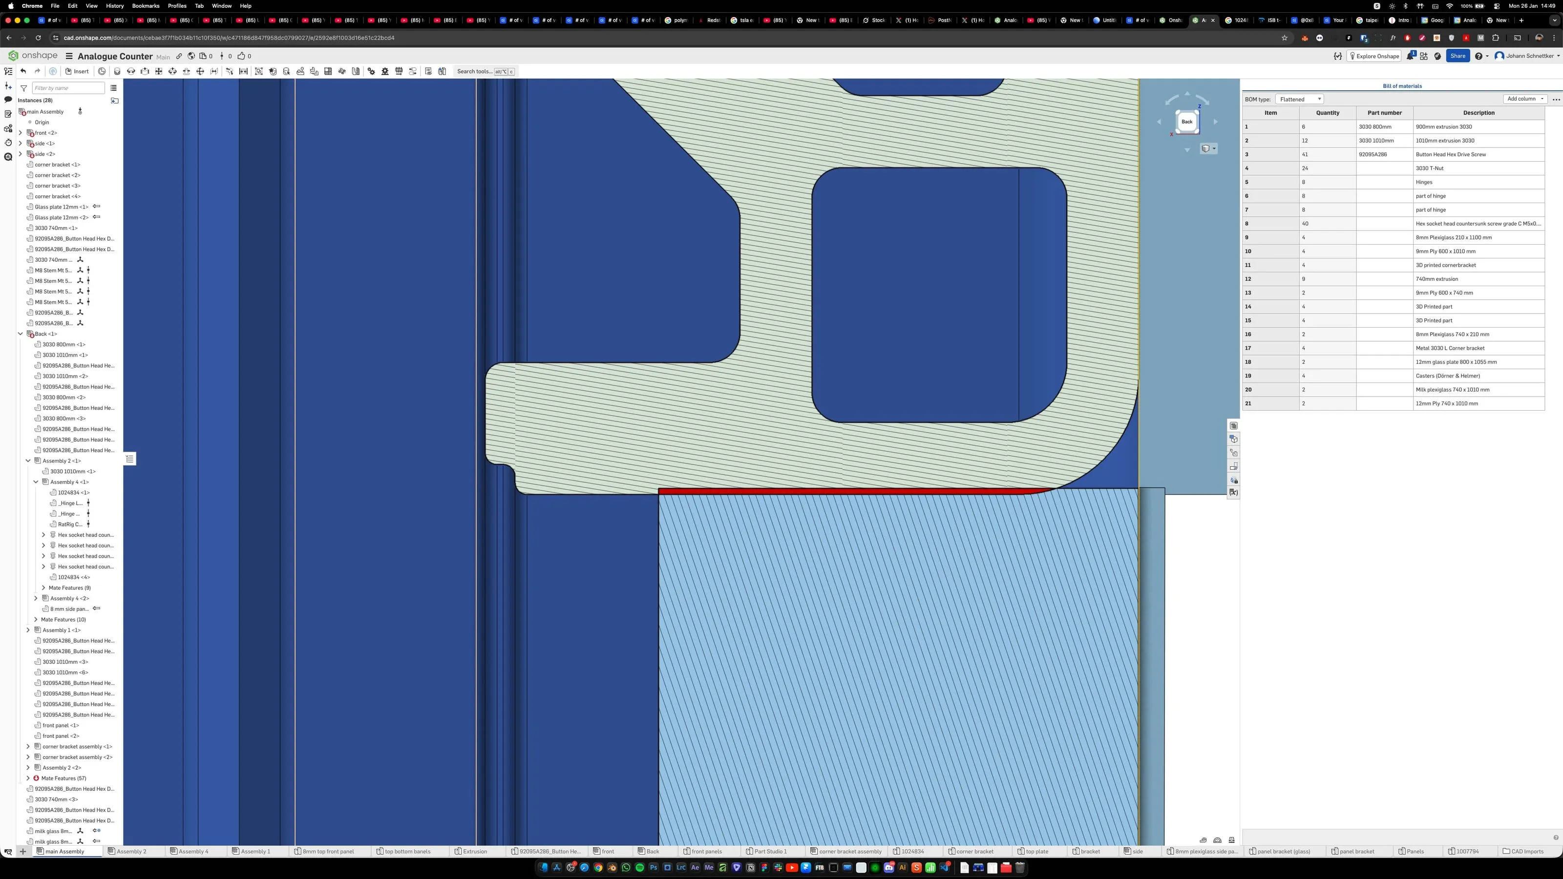Select the Width mate tool
The image size is (1563, 879).
pyautogui.click(x=243, y=71)
